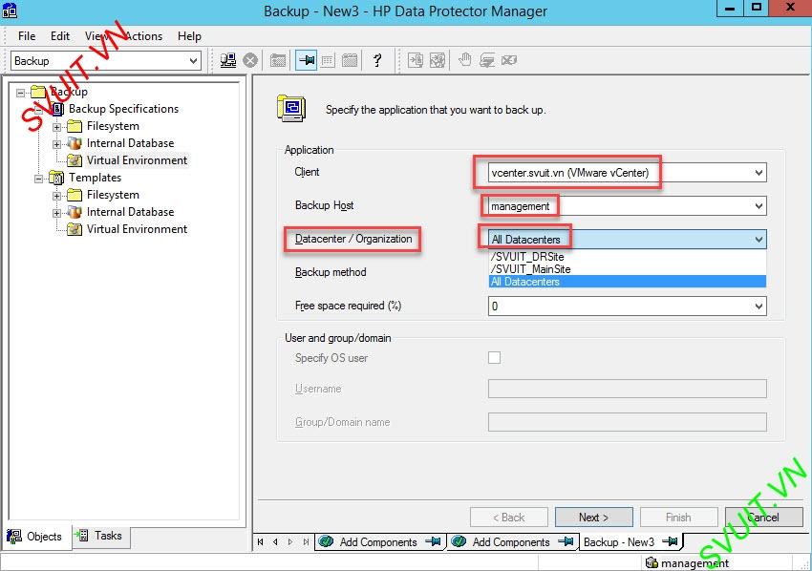Click the disabled < Back button

[x=508, y=518]
